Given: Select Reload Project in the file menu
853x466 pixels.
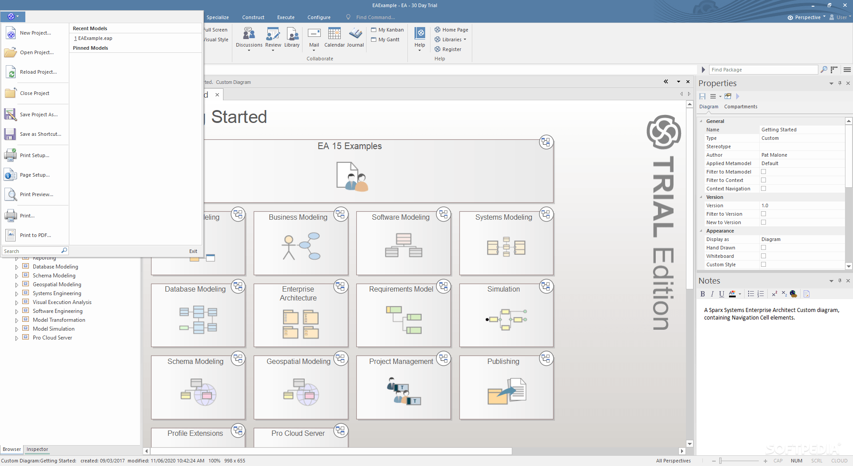Looking at the screenshot, I should 35,72.
